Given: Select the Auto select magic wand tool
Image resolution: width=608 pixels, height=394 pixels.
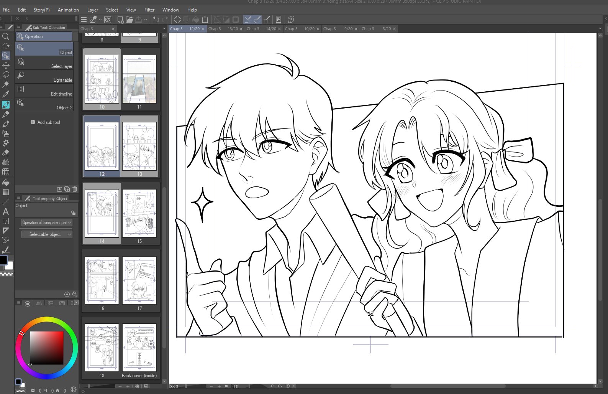Looking at the screenshot, I should tap(6, 84).
